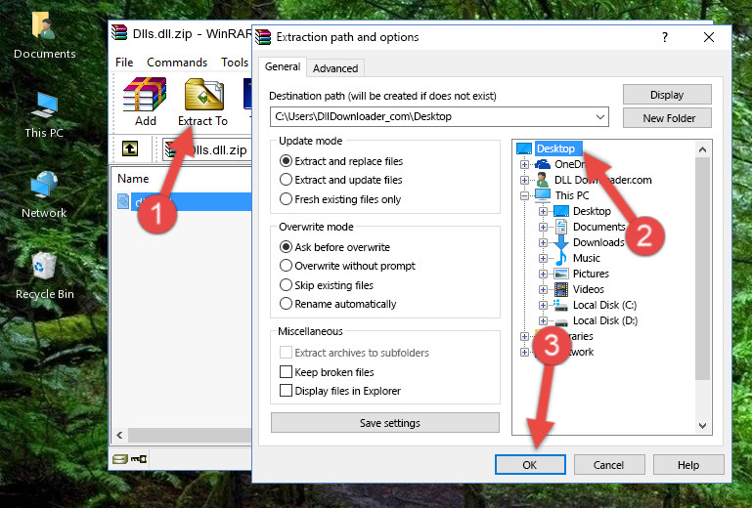The width and height of the screenshot is (752, 508).
Task: Click the DLL Downloader.com user icon in tree
Action: (x=543, y=180)
